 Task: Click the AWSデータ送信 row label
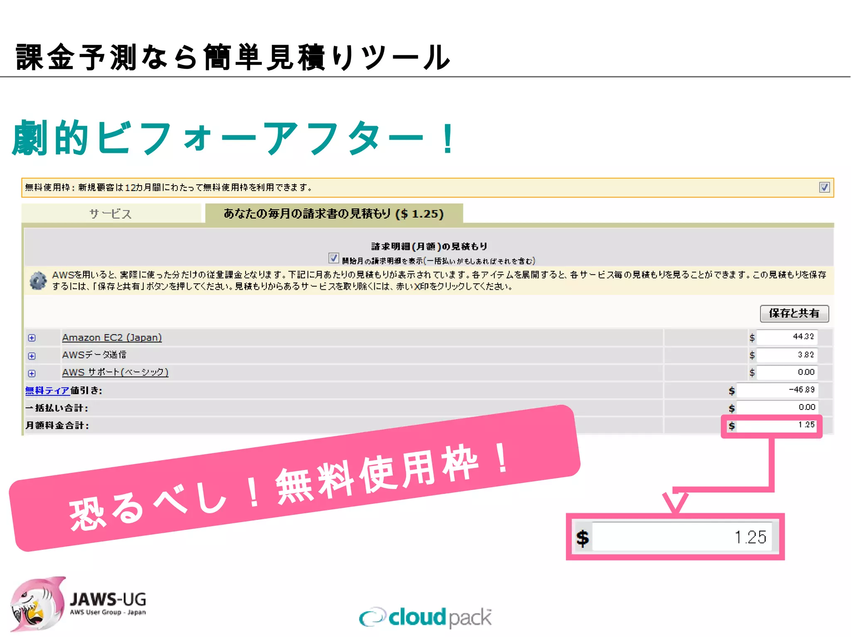[94, 355]
